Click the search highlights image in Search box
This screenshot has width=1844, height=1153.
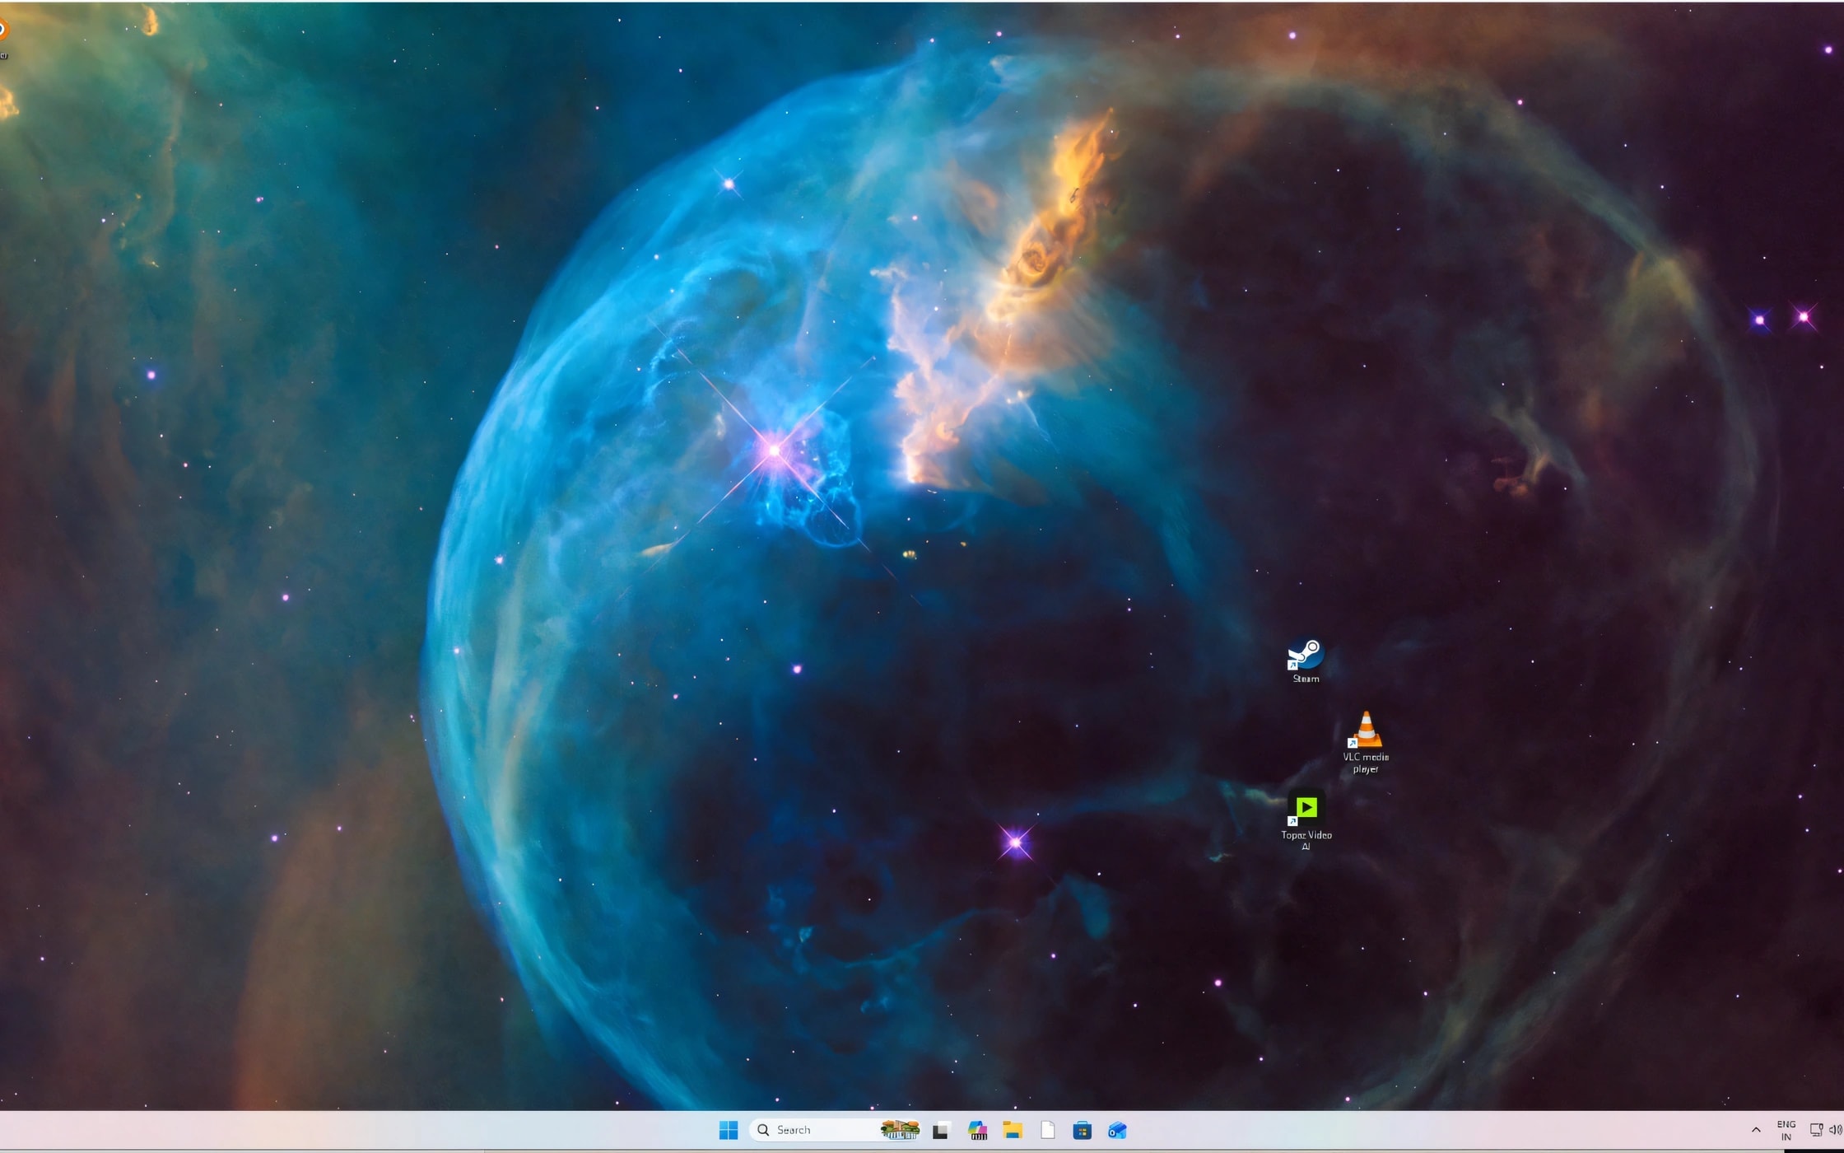coord(899,1130)
